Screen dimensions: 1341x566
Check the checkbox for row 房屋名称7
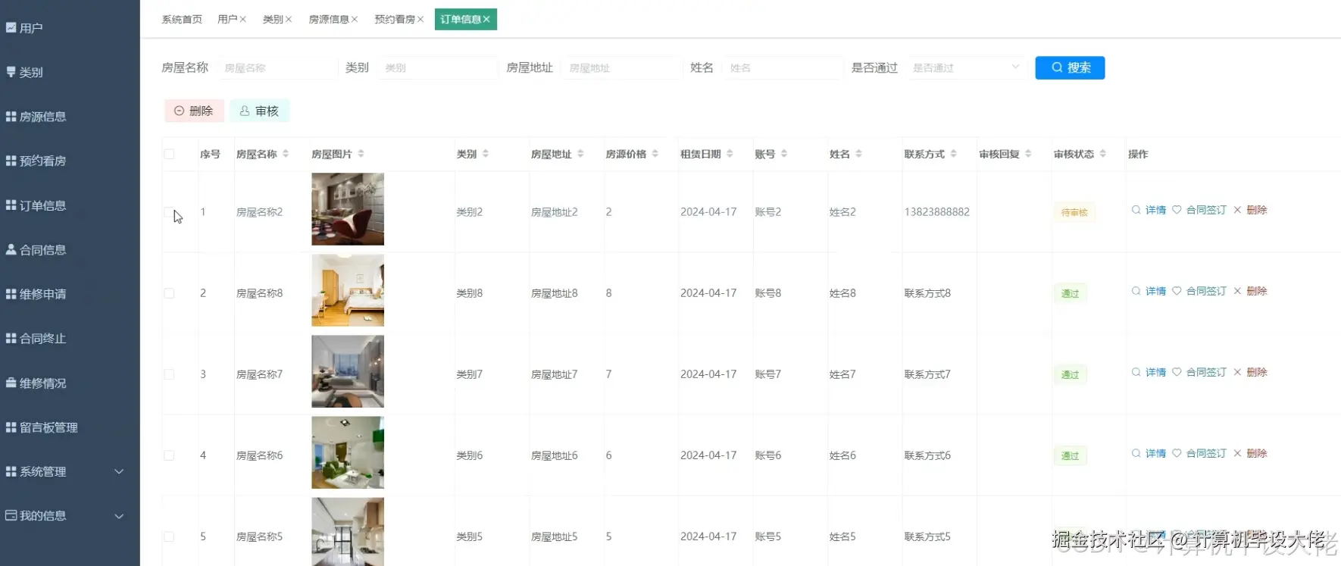pyautogui.click(x=169, y=374)
